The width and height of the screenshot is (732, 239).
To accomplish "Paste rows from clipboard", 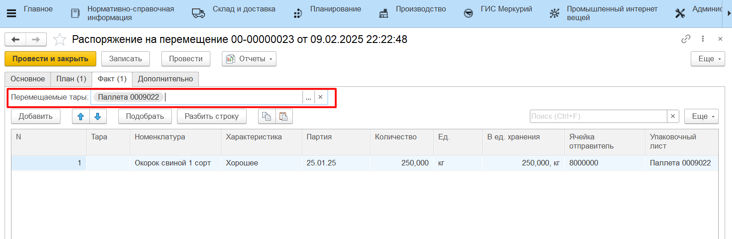I will (x=284, y=117).
